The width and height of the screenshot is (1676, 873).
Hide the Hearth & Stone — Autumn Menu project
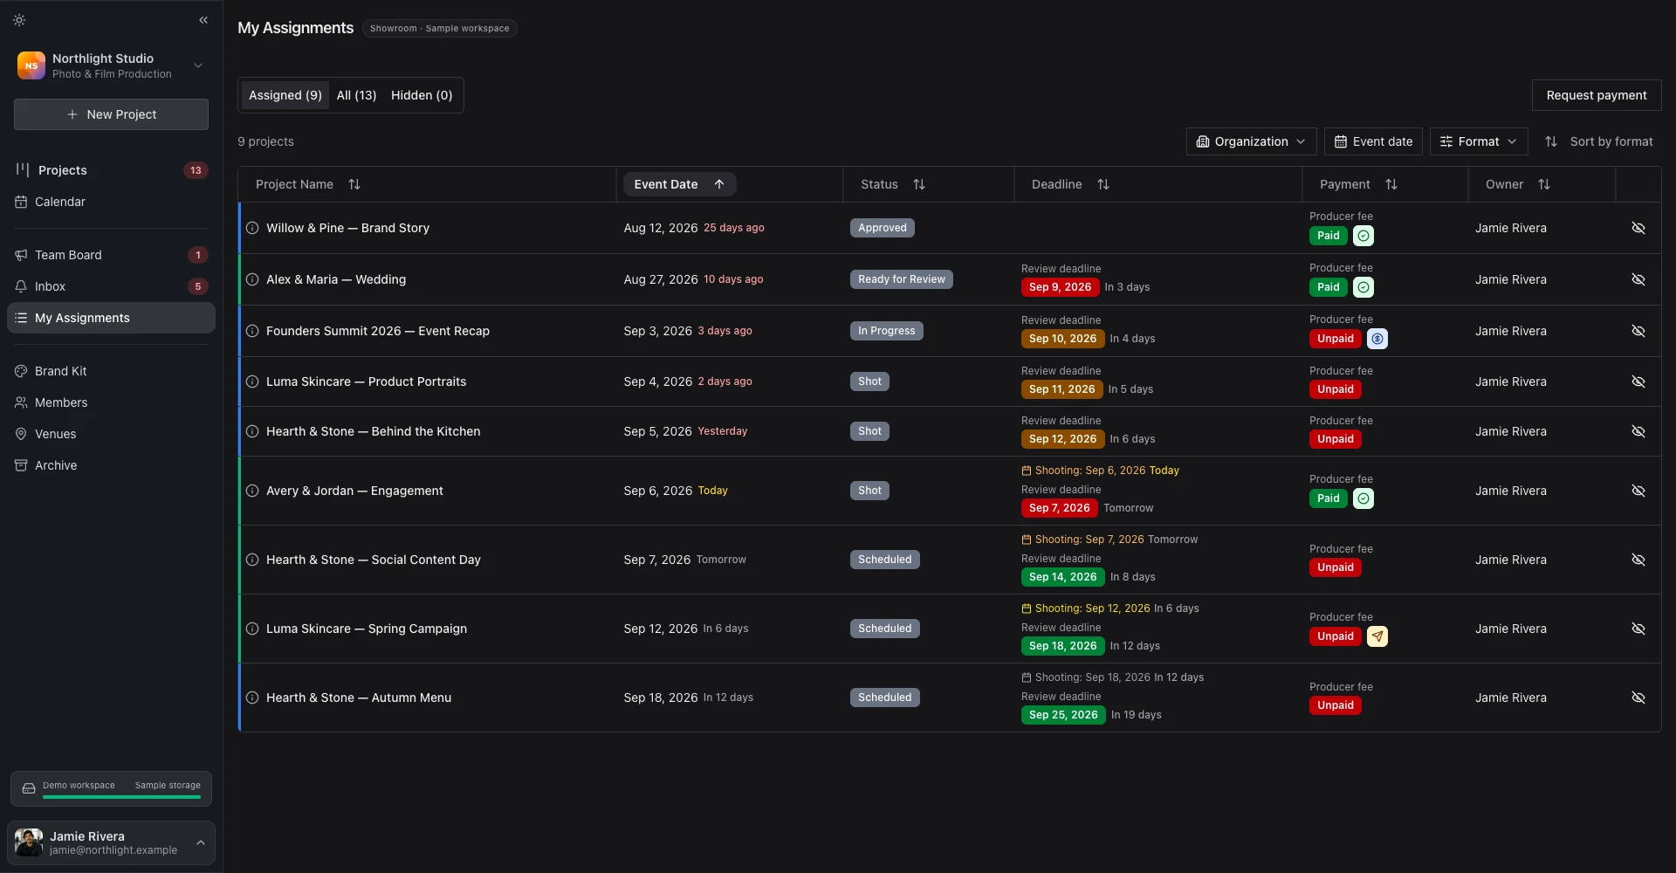click(1638, 698)
